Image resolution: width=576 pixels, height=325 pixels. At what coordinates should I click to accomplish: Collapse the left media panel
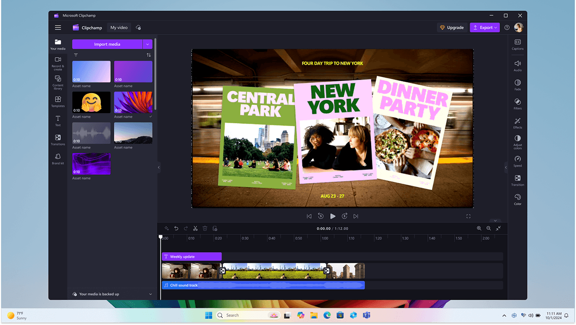pos(159,167)
